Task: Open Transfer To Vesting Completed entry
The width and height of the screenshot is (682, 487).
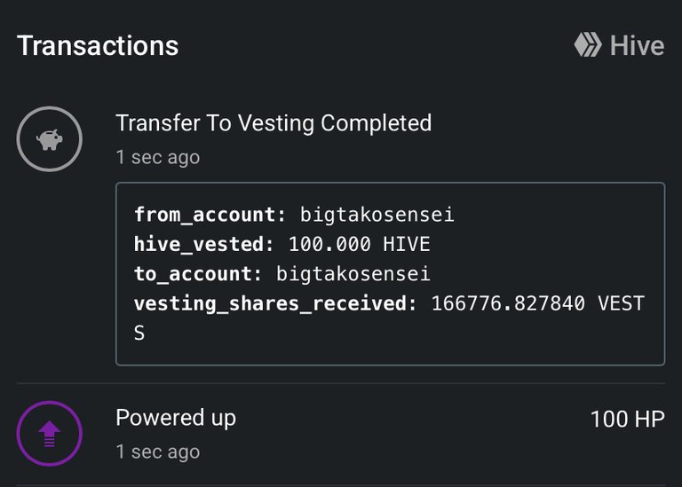Action: click(274, 123)
